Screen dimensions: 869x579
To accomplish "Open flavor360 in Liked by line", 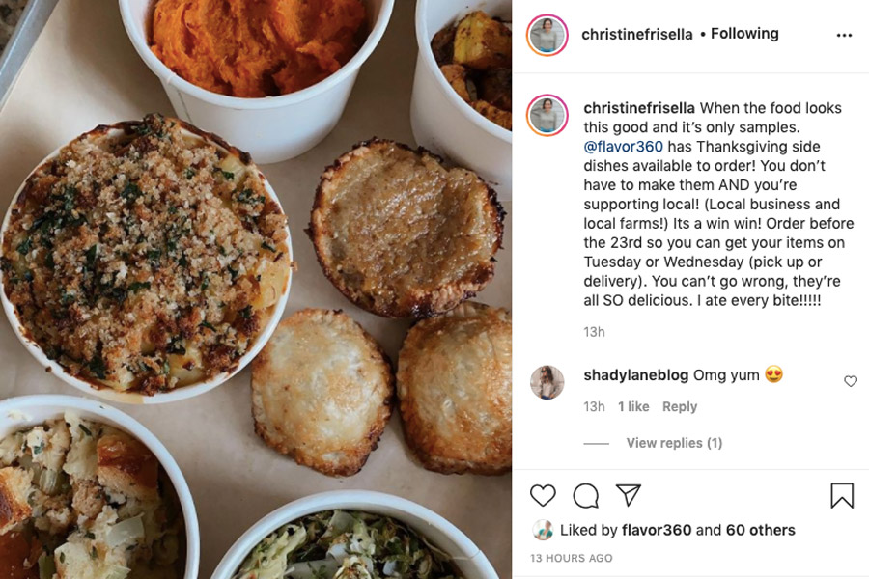I will click(x=657, y=530).
